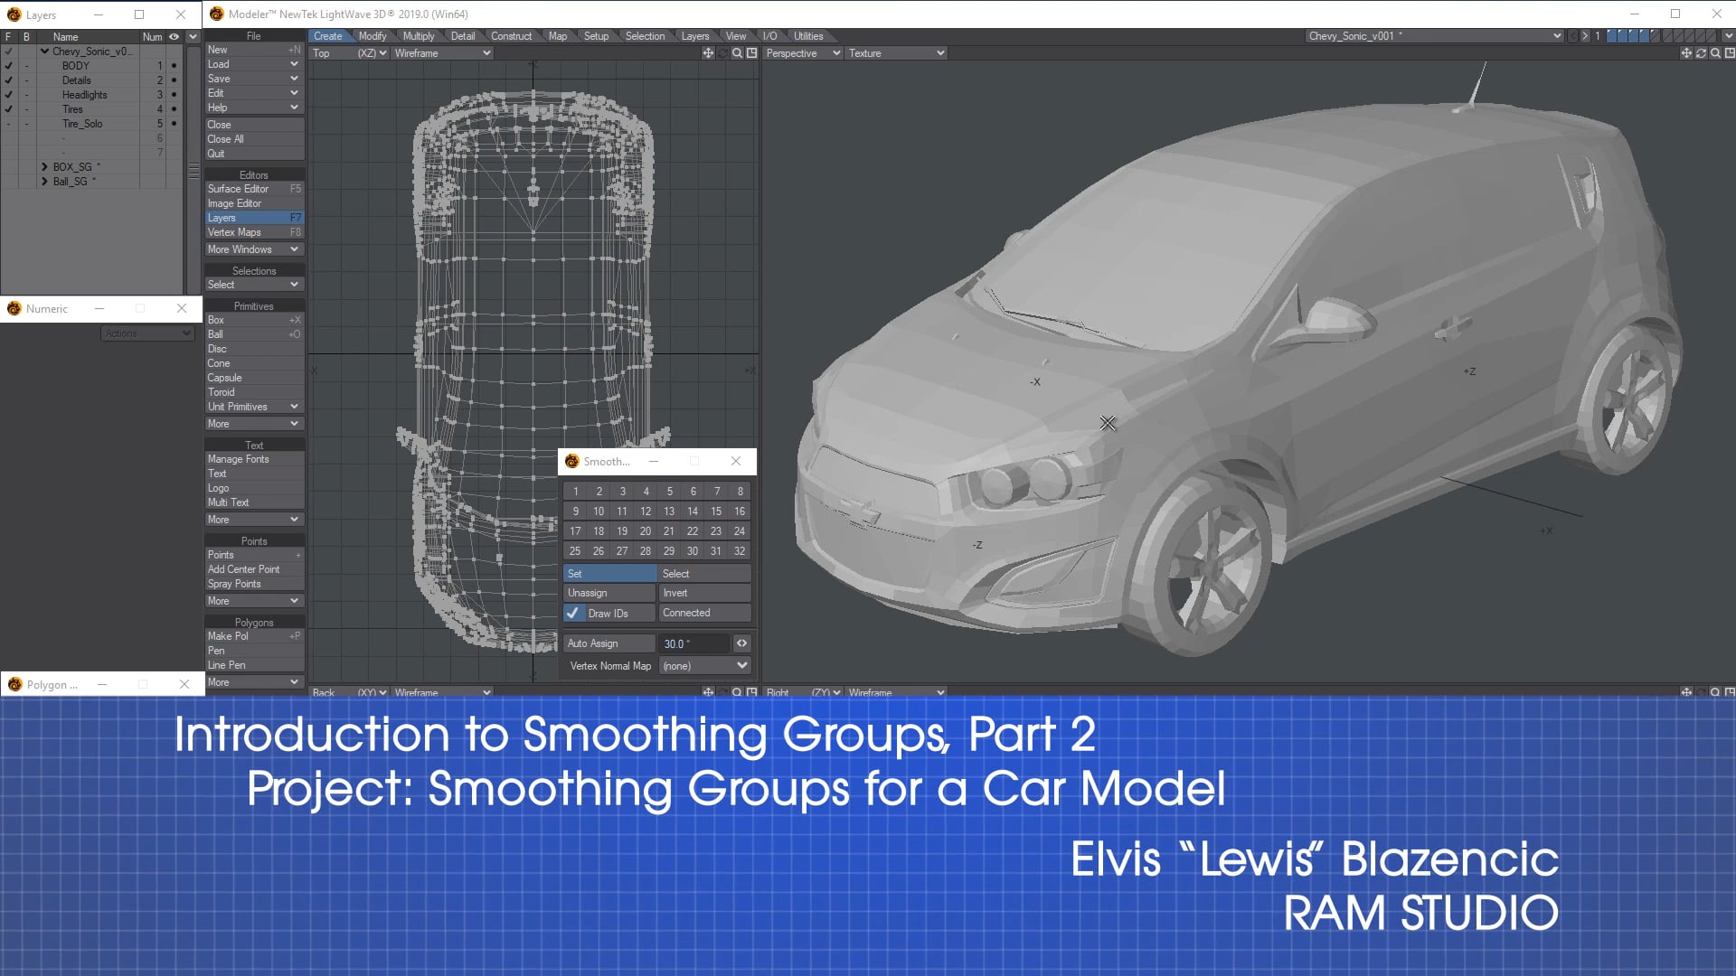Click Perspective viewport zoom magnifier icon
Screen dimensions: 1736x976
(1715, 53)
